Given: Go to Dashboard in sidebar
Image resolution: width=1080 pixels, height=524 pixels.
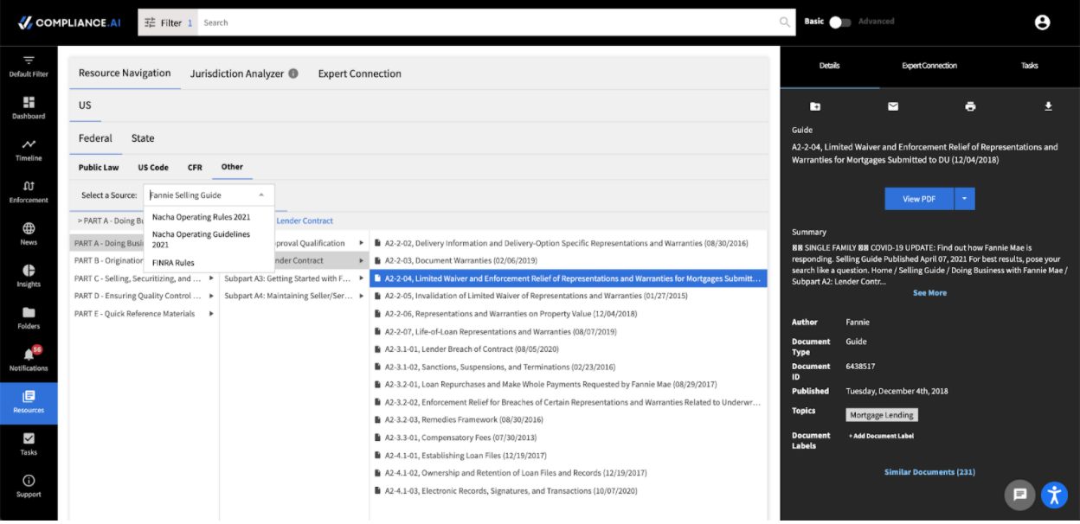Looking at the screenshot, I should pos(29,108).
